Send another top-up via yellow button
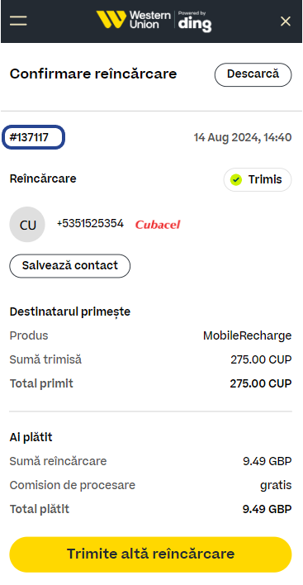Viewport: 303px width, 585px height. click(150, 554)
